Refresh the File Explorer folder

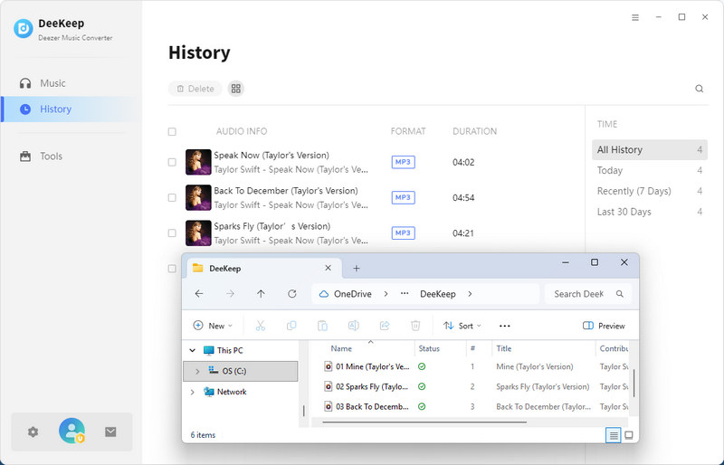291,294
